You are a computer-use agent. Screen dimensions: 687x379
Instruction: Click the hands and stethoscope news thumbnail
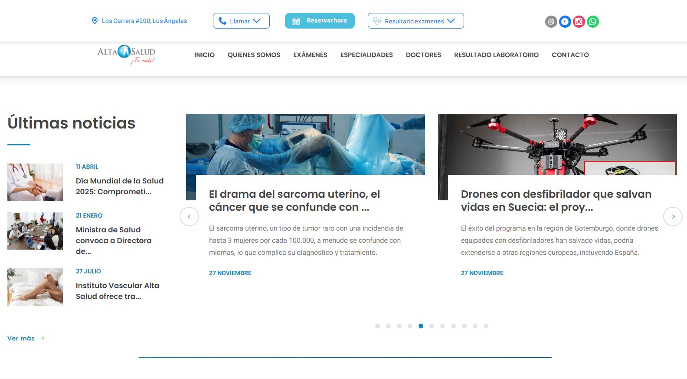coord(35,182)
